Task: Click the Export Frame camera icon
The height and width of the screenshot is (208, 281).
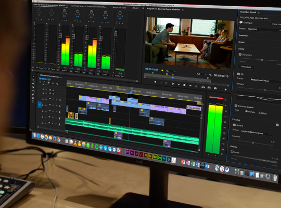Action: [215, 88]
